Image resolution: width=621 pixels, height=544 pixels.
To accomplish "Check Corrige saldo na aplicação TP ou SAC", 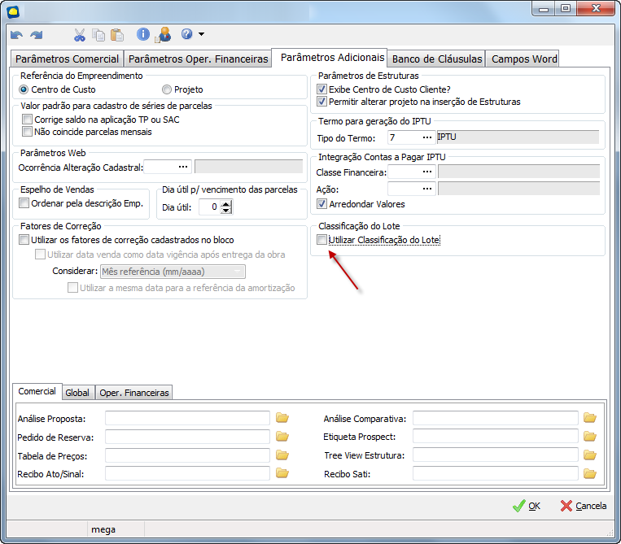I will point(28,120).
